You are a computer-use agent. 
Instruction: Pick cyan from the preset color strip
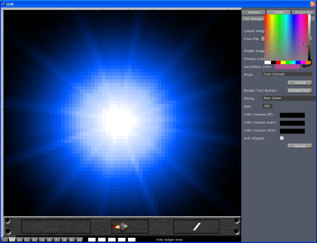(293, 62)
